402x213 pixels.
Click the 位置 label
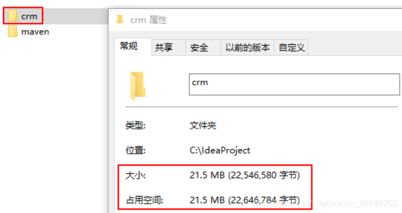tap(135, 150)
